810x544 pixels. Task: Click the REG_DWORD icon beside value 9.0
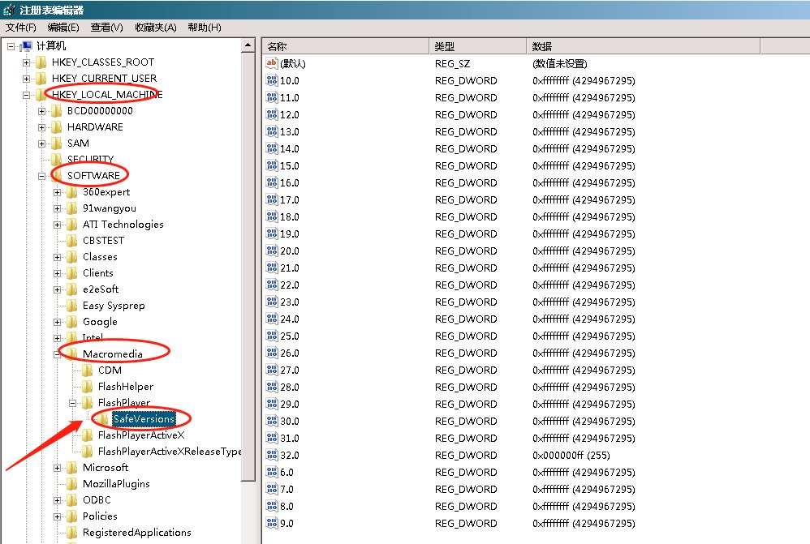[x=272, y=523]
